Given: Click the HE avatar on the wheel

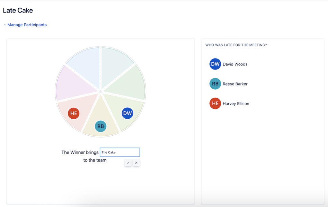Looking at the screenshot, I should (74, 113).
